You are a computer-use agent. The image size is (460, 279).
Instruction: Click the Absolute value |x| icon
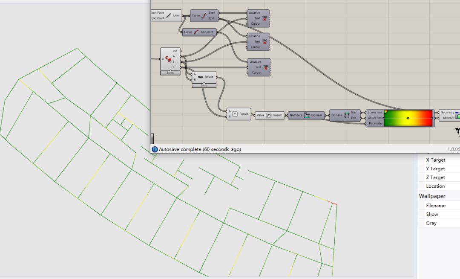[x=269, y=115]
